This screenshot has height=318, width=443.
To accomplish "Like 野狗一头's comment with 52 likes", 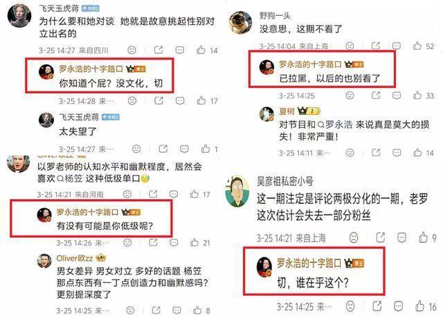I will (x=417, y=46).
